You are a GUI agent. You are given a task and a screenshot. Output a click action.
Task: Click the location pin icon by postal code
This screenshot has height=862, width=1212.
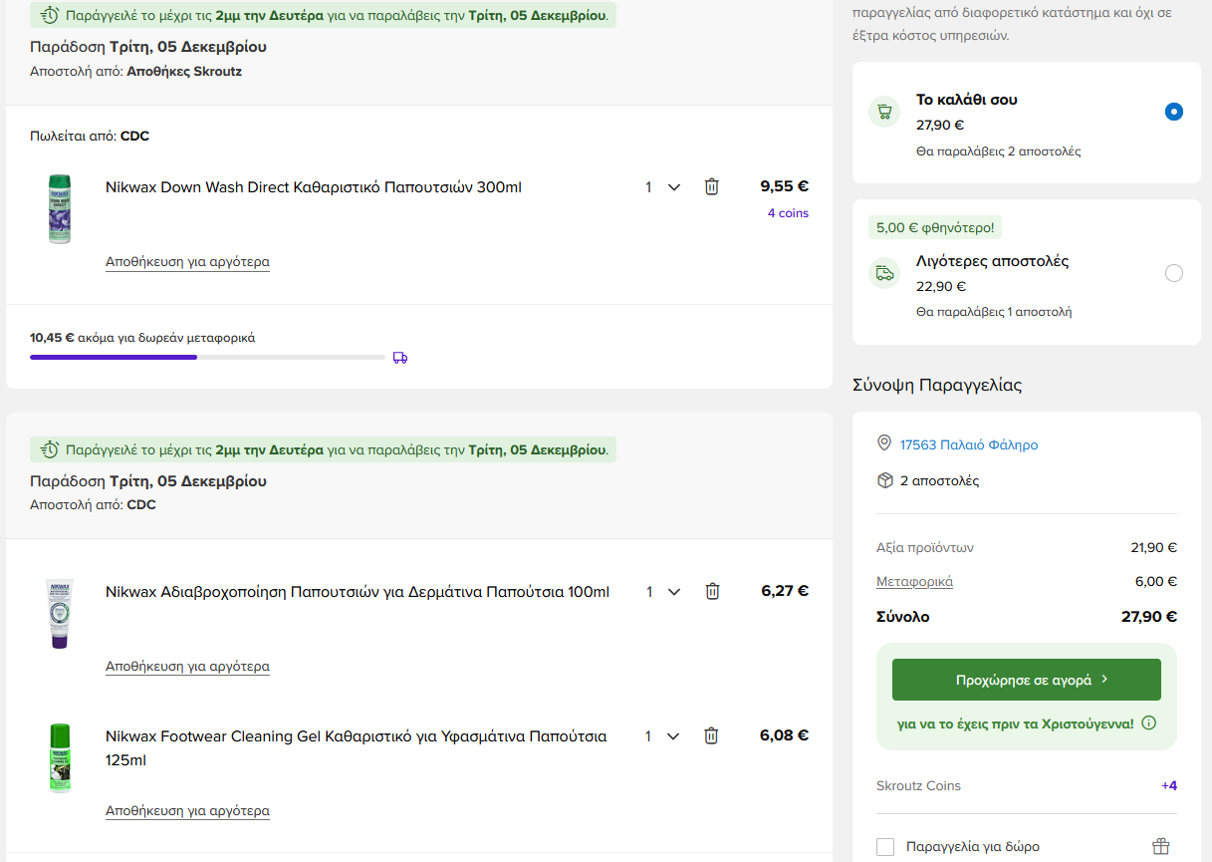point(883,443)
